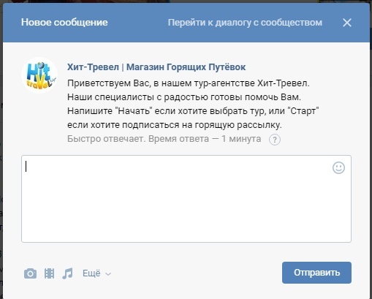This screenshot has height=299, width=372.
Task: Expand the Ещё attachments dropdown
Action: (x=96, y=273)
